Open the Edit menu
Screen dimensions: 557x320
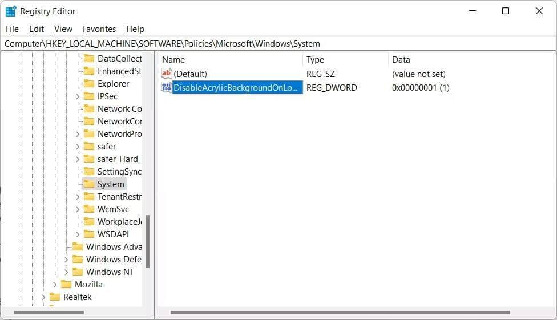coord(37,29)
